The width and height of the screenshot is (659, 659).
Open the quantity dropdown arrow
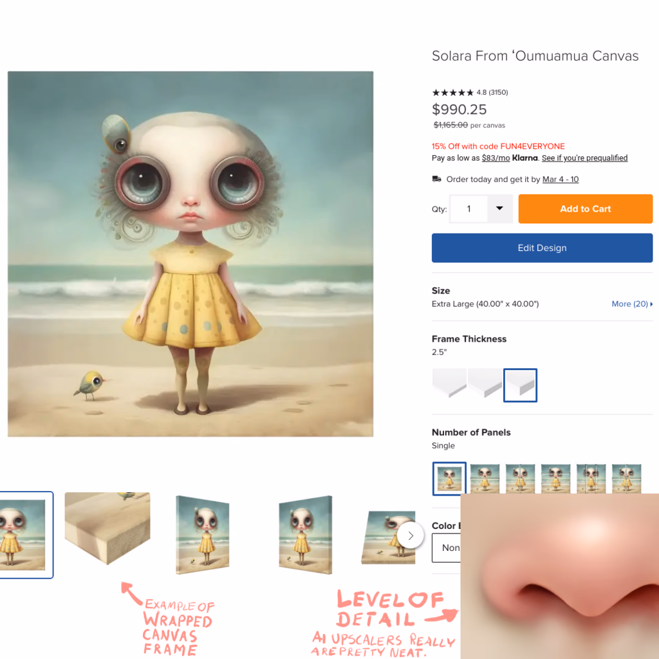tap(499, 209)
